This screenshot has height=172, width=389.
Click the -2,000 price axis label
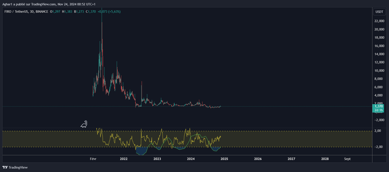tap(379, 120)
